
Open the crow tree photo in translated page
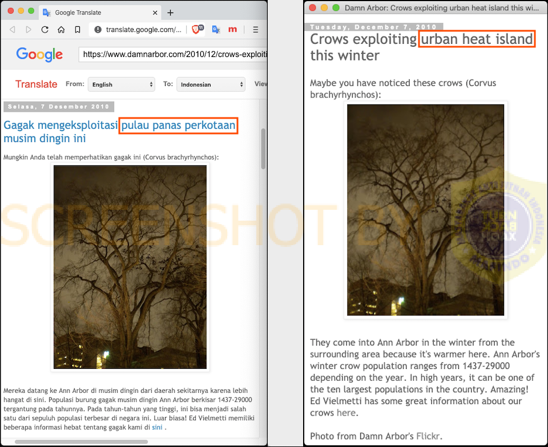130,267
